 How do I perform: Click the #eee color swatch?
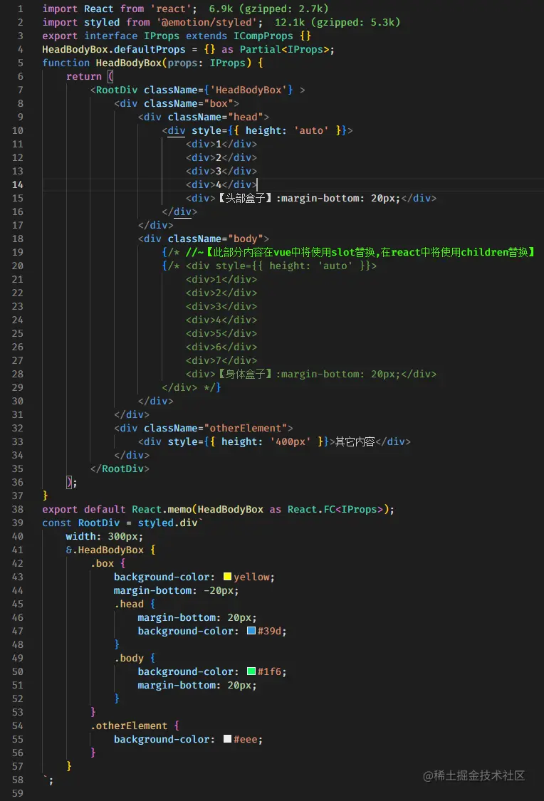coord(227,739)
